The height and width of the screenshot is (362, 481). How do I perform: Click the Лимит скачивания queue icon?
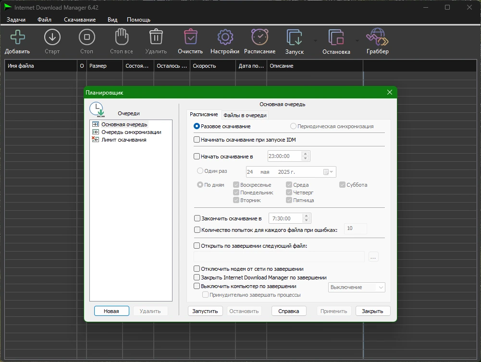tap(96, 139)
